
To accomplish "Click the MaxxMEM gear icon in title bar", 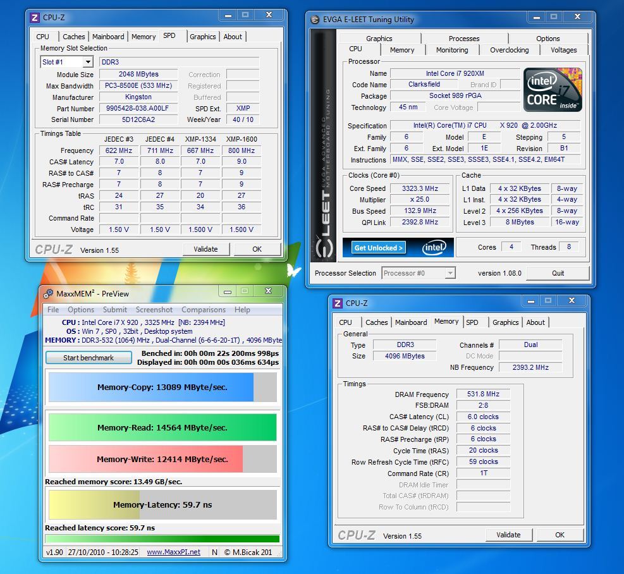I will click(x=48, y=294).
